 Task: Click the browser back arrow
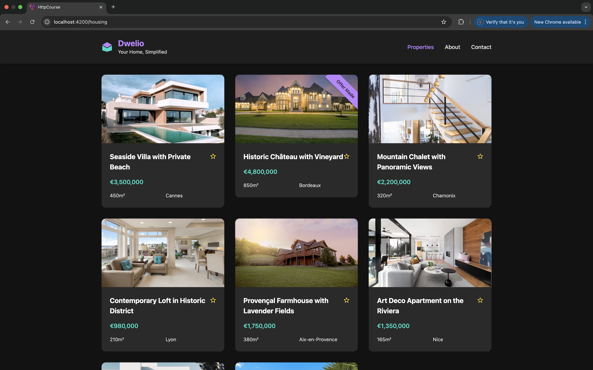point(7,22)
